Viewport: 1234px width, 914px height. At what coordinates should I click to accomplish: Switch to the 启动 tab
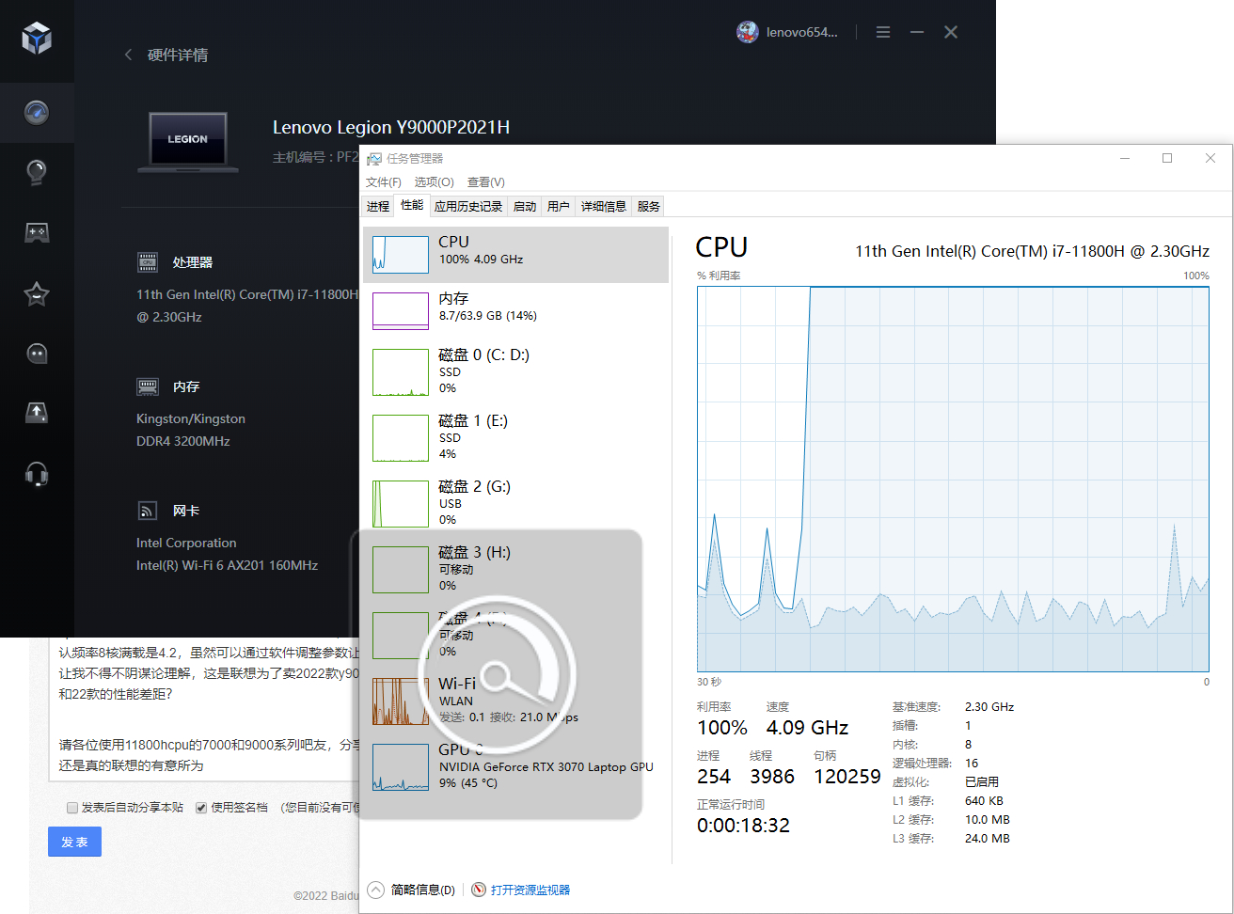pyautogui.click(x=525, y=207)
